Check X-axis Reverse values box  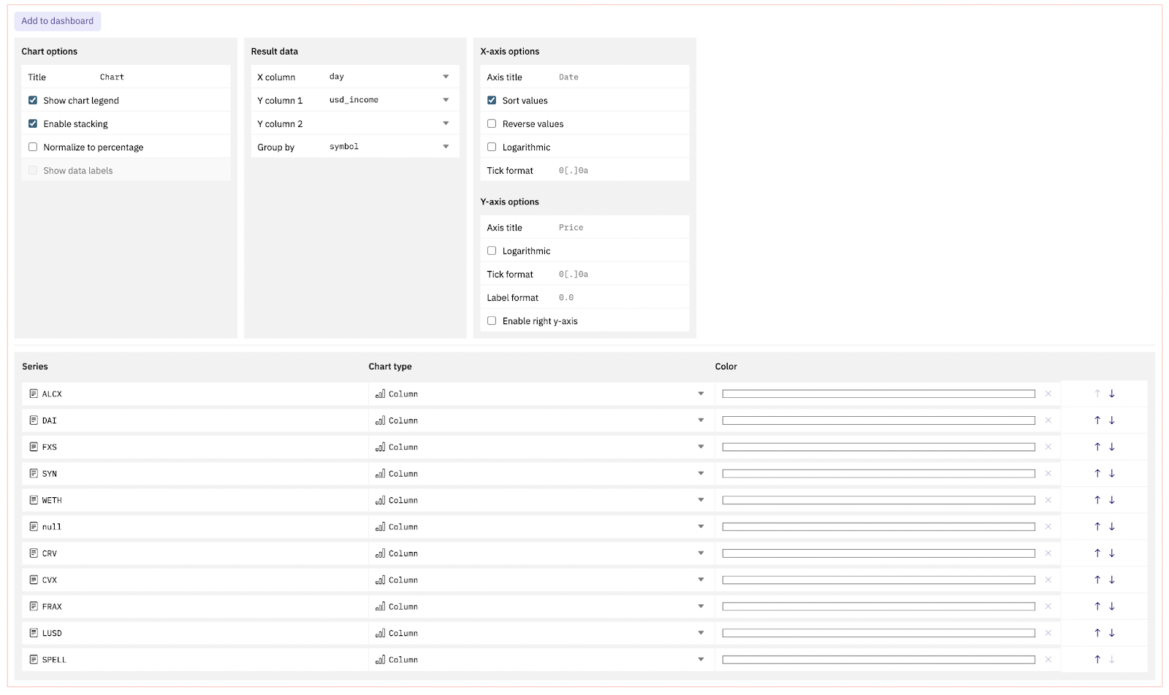coord(492,124)
